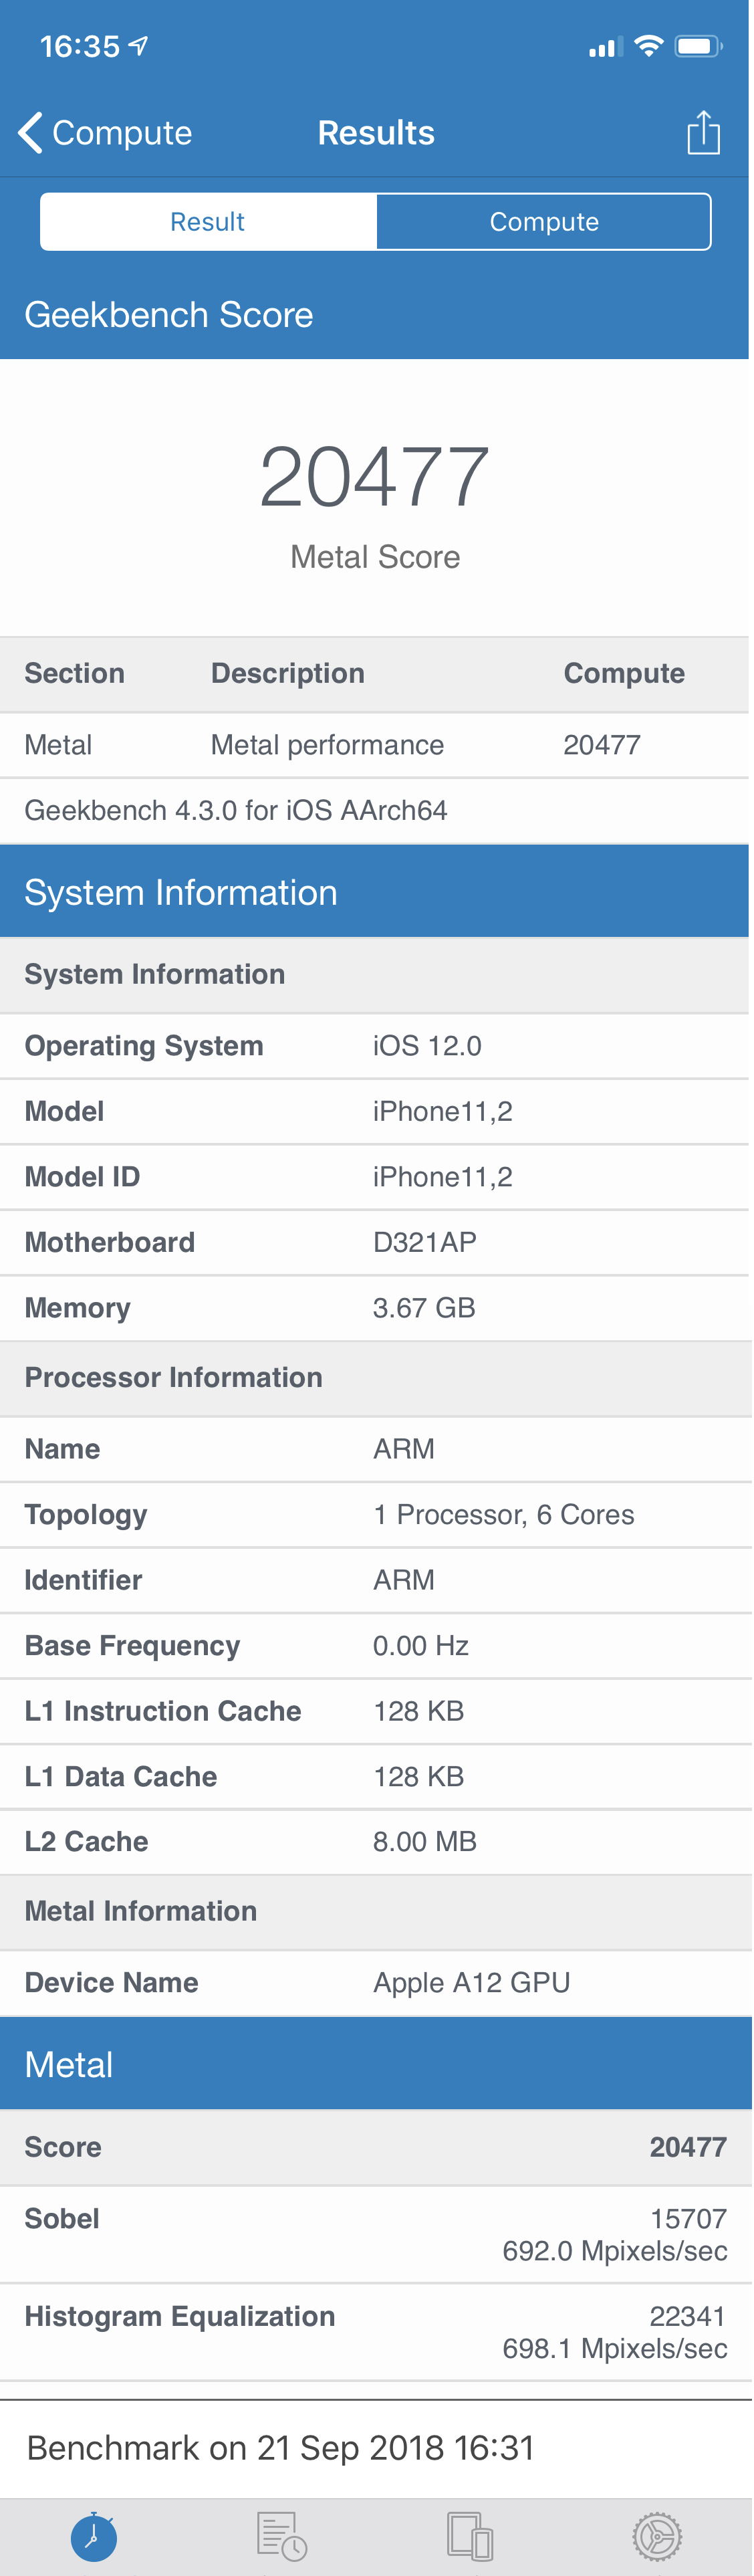
Task: Tap Geekbench 4.3.0 for iOS AArch64 text
Action: (236, 810)
